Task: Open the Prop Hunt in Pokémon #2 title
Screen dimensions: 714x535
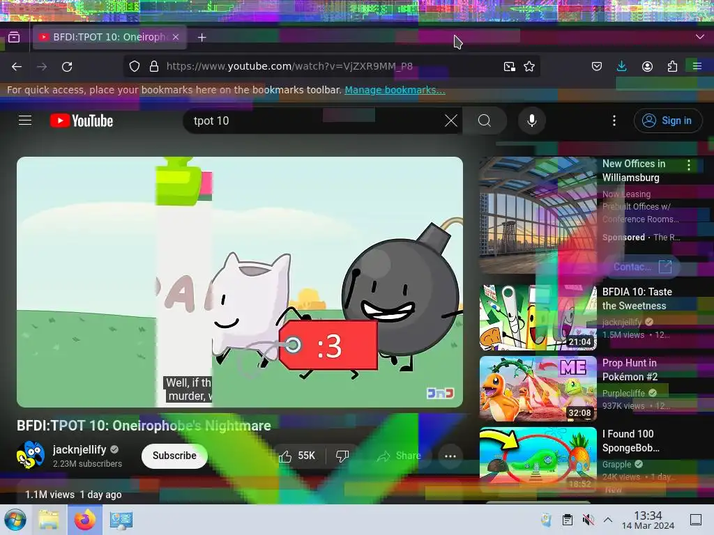Action: (x=630, y=370)
